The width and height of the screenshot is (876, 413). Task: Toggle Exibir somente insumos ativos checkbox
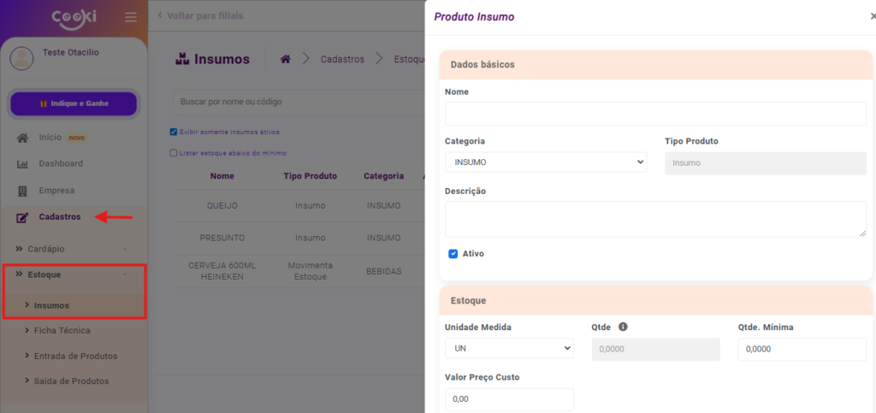(x=174, y=132)
